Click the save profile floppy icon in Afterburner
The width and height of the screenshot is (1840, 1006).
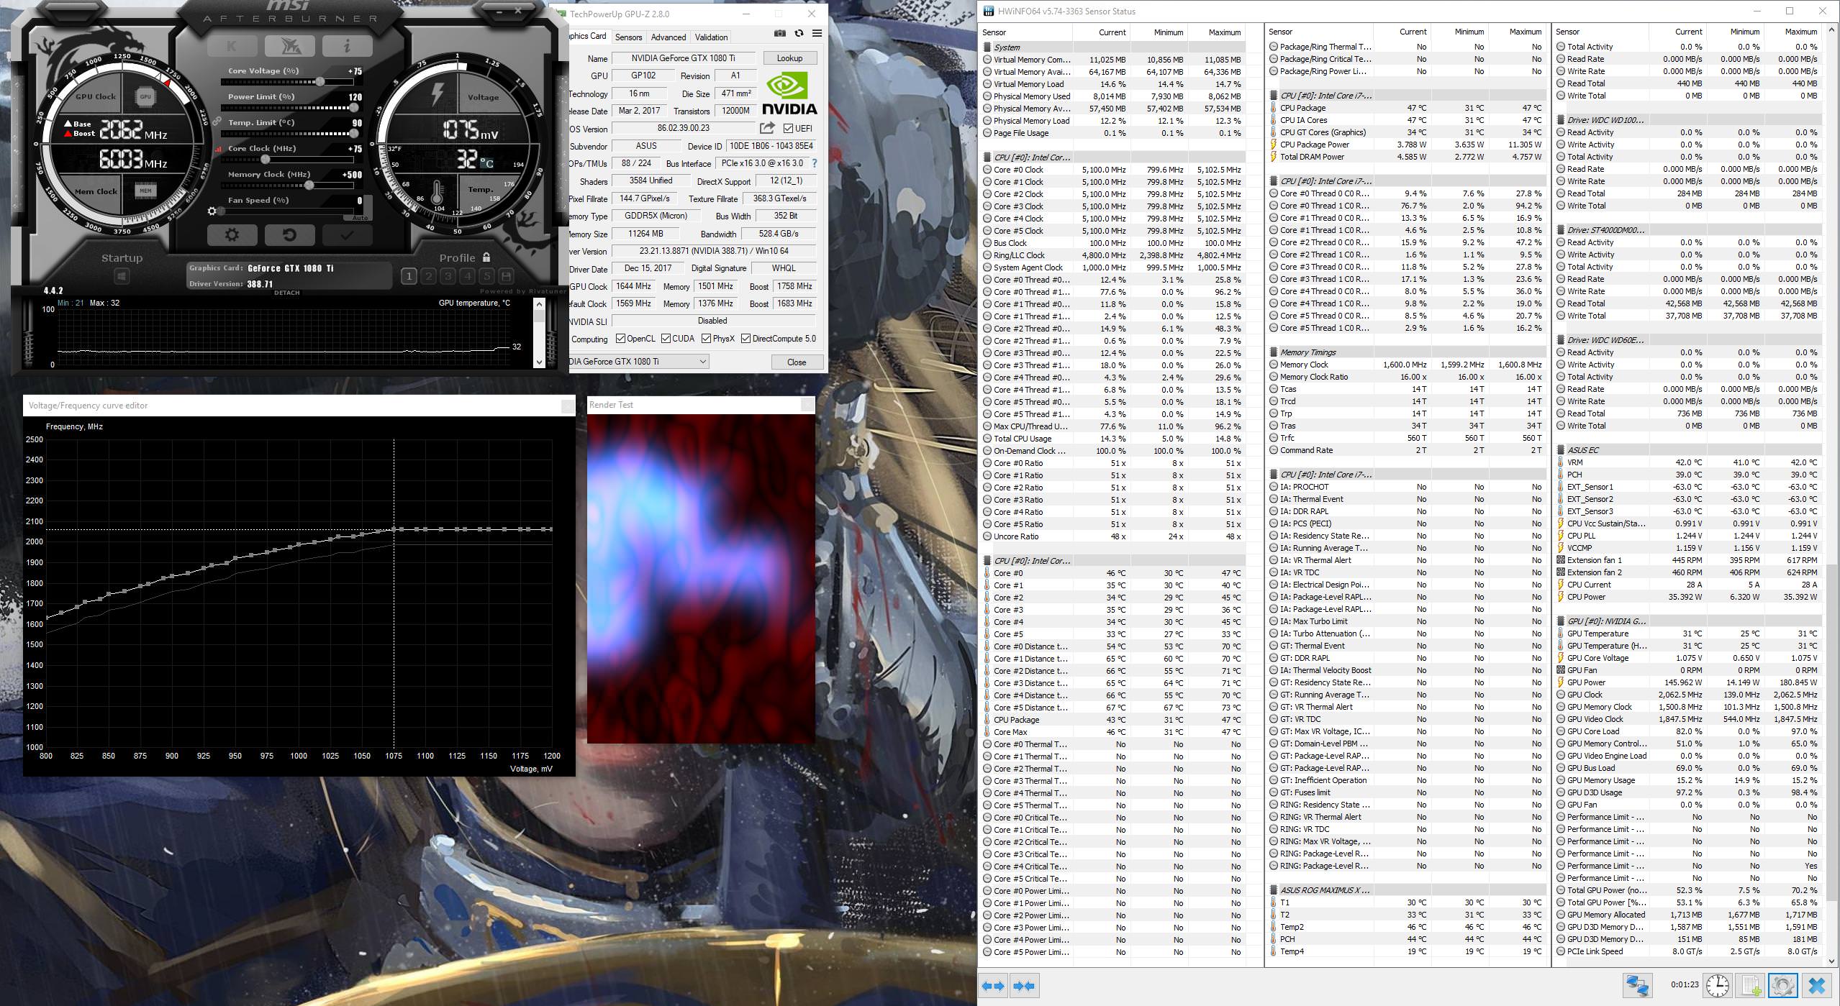(506, 275)
